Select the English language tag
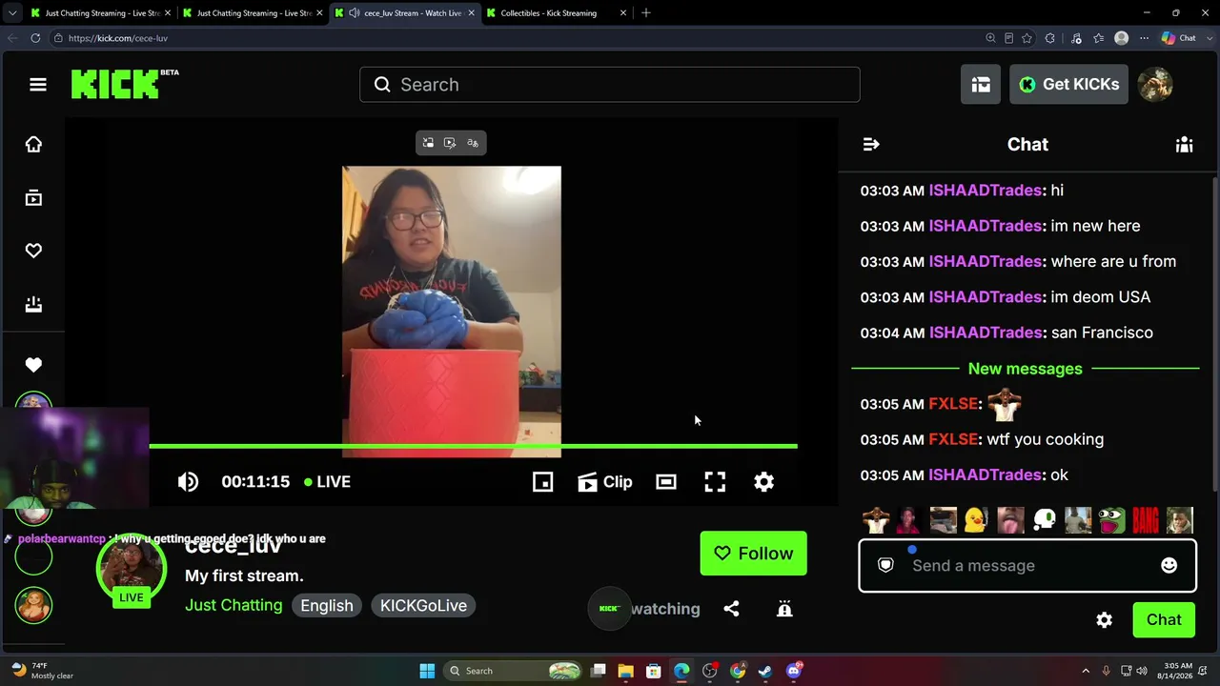The image size is (1220, 686). (x=327, y=606)
